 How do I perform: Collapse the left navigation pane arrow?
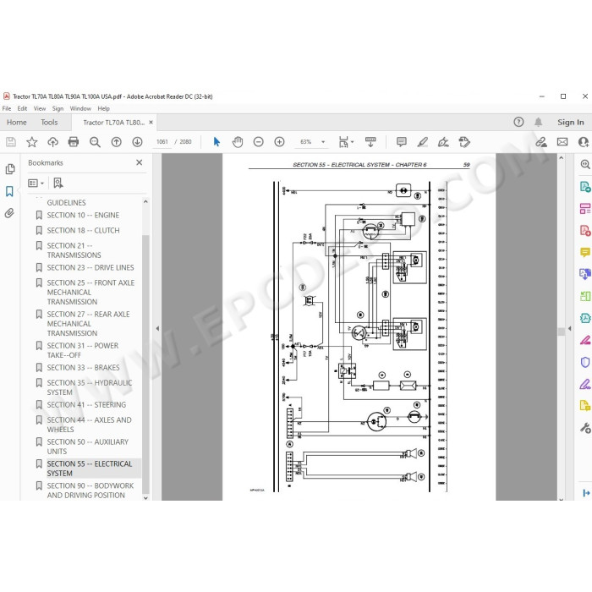pyautogui.click(x=157, y=328)
